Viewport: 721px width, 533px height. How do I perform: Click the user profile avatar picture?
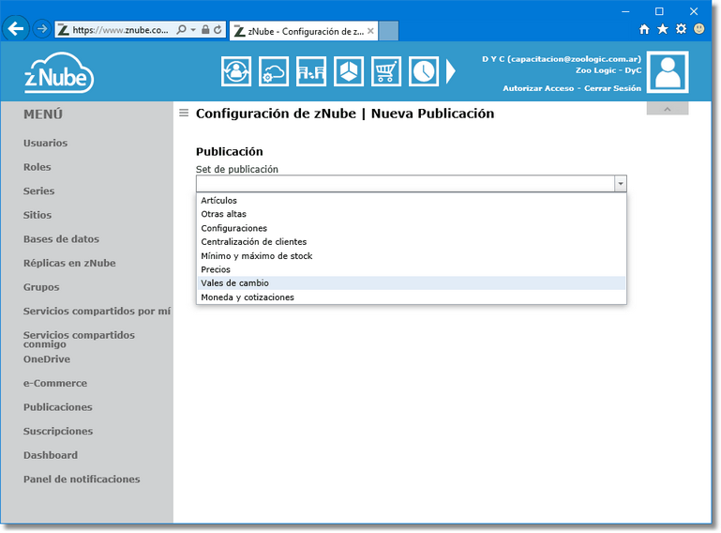pos(668,72)
